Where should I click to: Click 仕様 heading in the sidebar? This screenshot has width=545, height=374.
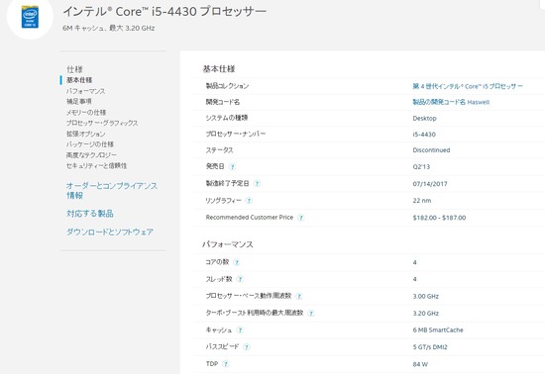74,69
